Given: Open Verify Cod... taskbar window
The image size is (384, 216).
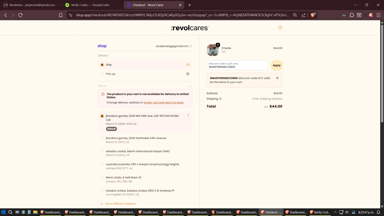Looking at the screenshot, I should 319,212.
